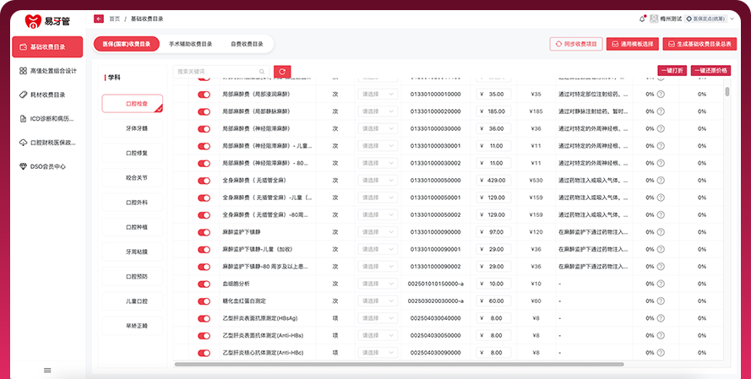Open 请选择 dropdown for code 013301000090002
Screen dimensions: 751x379
pos(378,267)
